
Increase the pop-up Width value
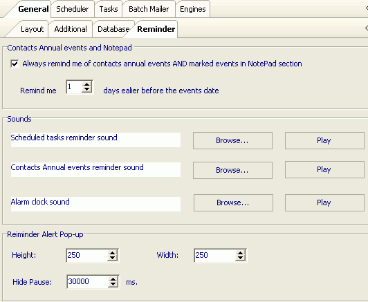click(x=240, y=253)
